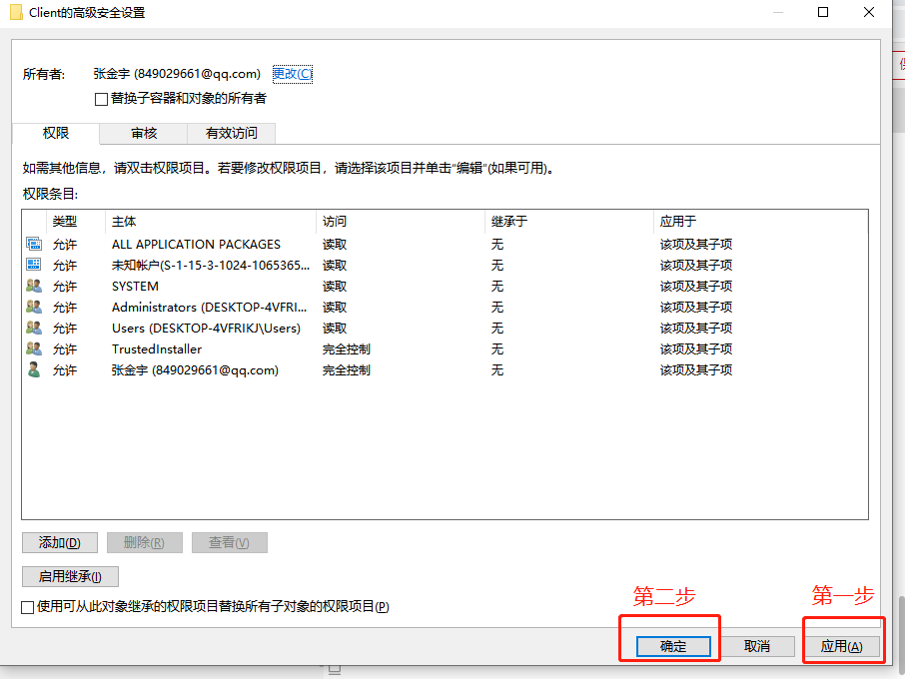Click 该项及其子项 in the Users row
This screenshot has width=905, height=679.
[x=696, y=328]
